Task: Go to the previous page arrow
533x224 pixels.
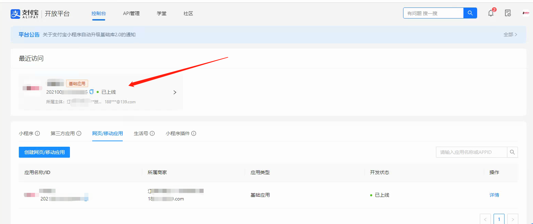Action: pyautogui.click(x=485, y=219)
